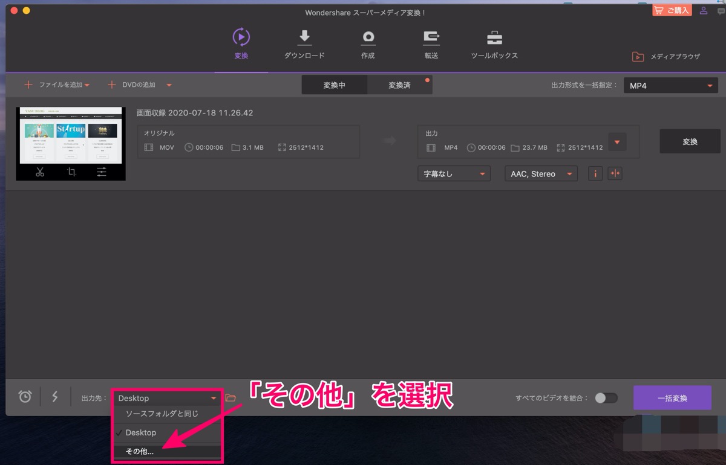This screenshot has height=465, width=726.
Task: Select the crop tool under the thumbnail
Action: tap(71, 172)
